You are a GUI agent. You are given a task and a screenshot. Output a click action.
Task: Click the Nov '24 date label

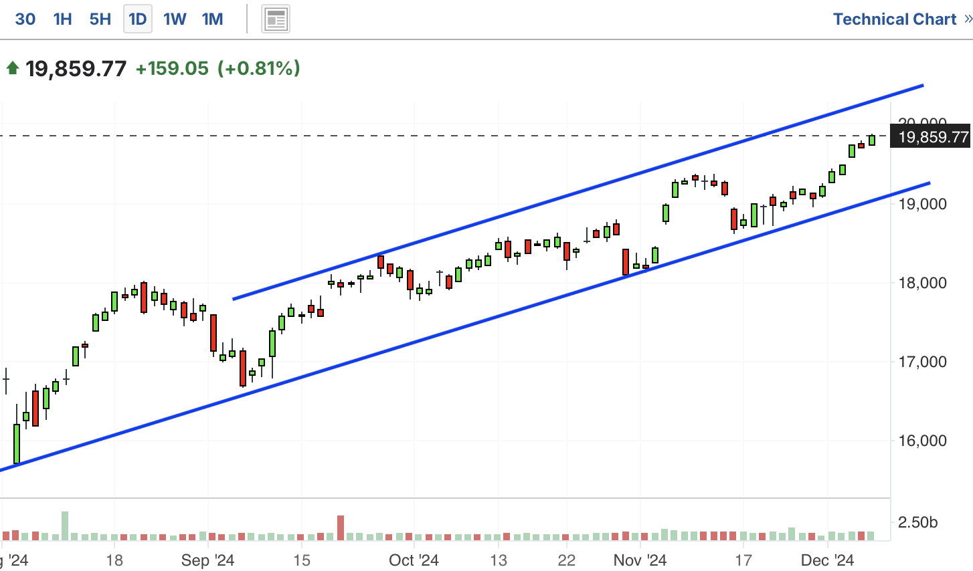point(640,560)
